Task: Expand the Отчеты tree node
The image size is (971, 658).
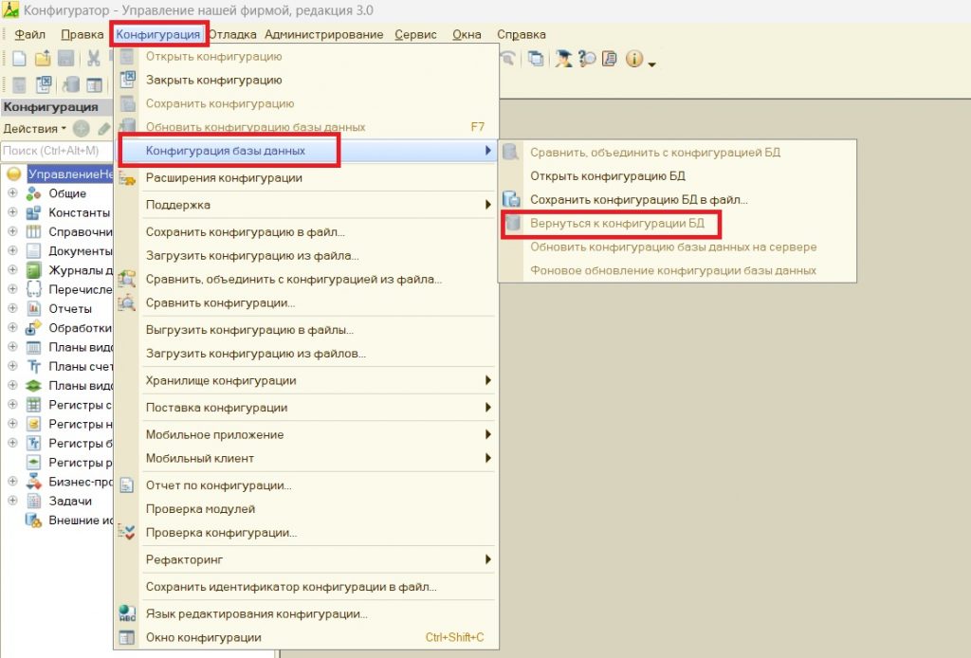Action: (x=12, y=308)
